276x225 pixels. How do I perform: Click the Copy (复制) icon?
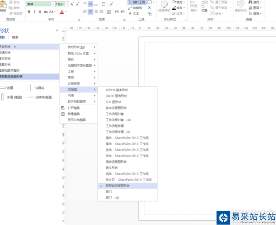tap(11, 8)
